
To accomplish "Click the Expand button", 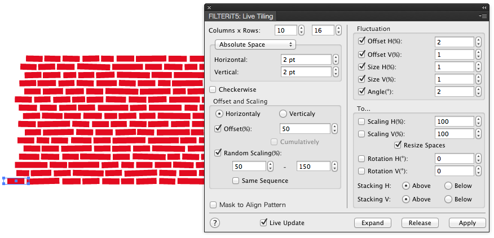I will [372, 223].
